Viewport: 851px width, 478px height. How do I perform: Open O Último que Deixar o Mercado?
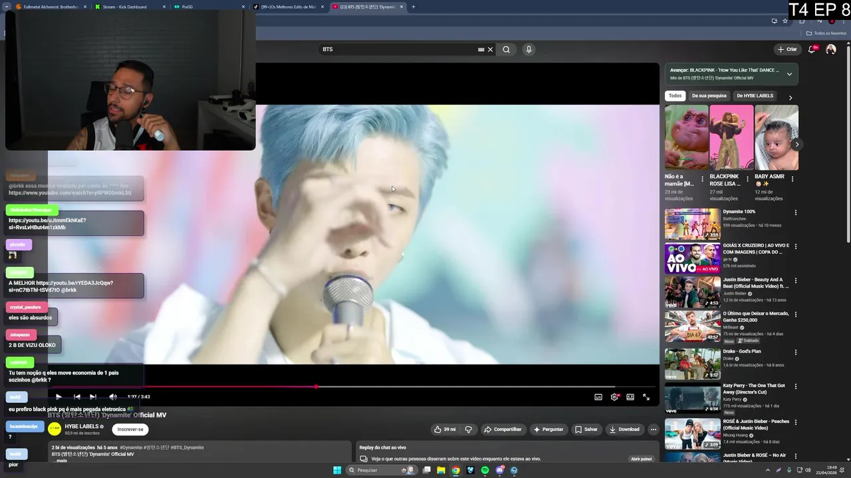coord(692,327)
